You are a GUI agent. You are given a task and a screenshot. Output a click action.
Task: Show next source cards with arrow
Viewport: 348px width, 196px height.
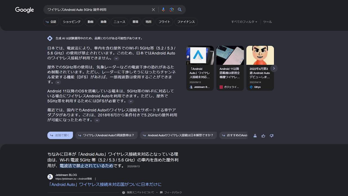274,68
